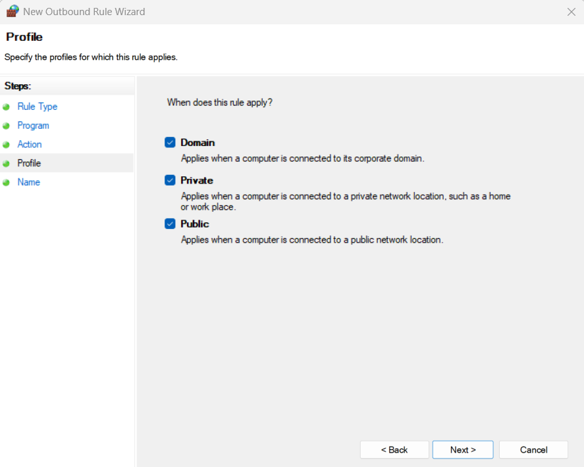
Task: Click green bullet beside Profile step
Action: pos(7,164)
